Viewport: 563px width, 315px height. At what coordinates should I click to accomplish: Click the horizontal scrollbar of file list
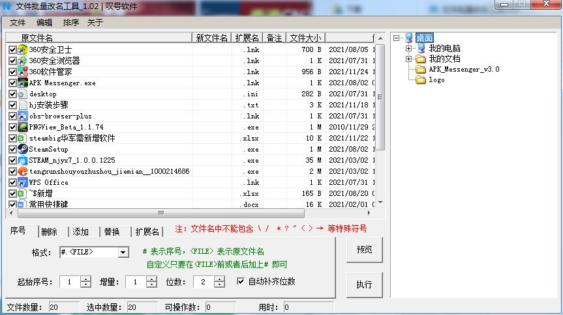(x=161, y=213)
